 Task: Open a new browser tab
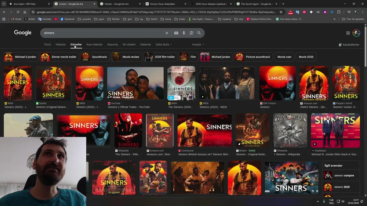tap(283, 4)
